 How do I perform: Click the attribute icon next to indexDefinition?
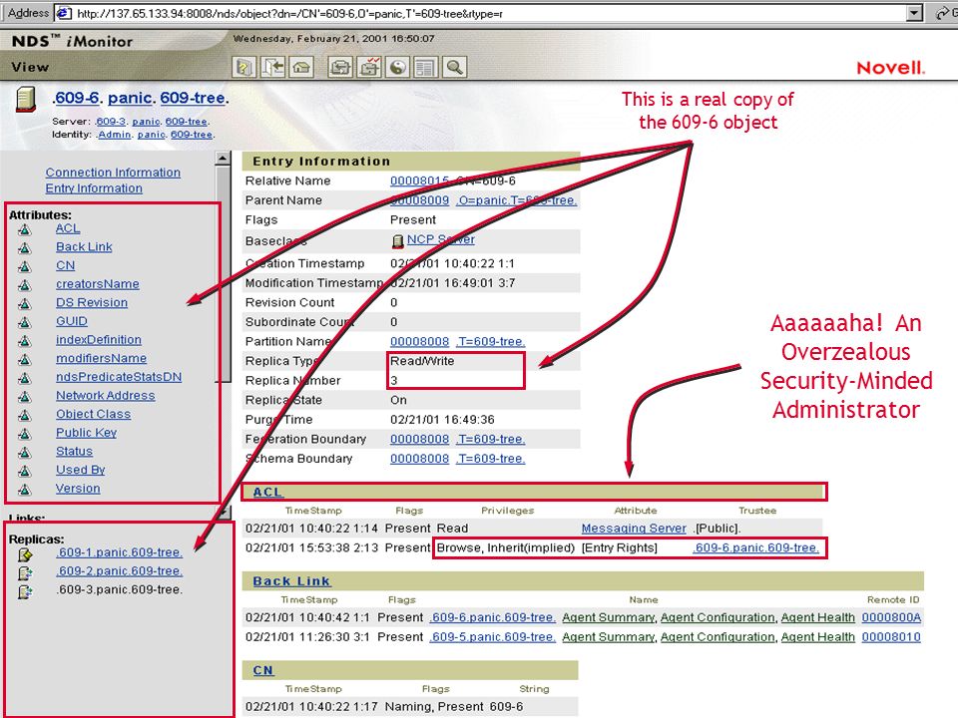(24, 341)
